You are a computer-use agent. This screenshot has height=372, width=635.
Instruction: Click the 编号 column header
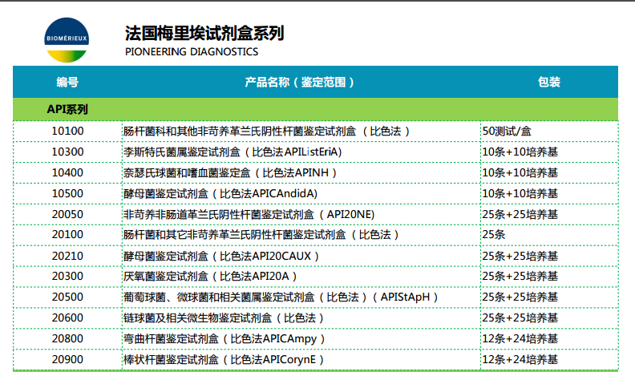[67, 82]
